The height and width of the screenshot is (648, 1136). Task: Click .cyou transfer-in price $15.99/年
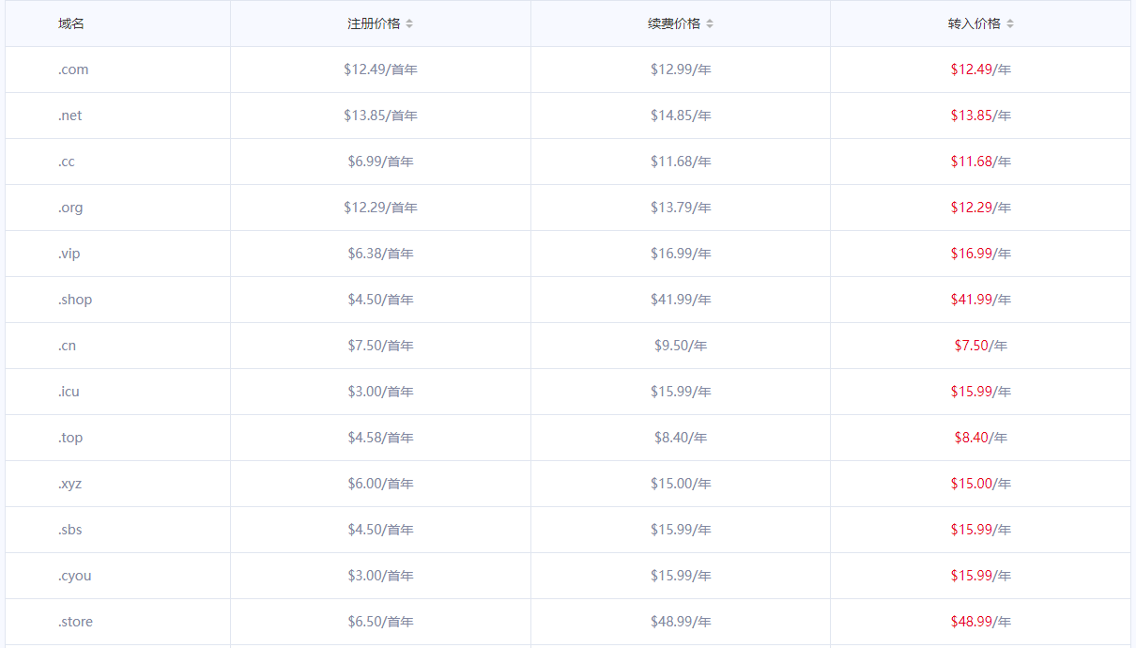click(981, 576)
